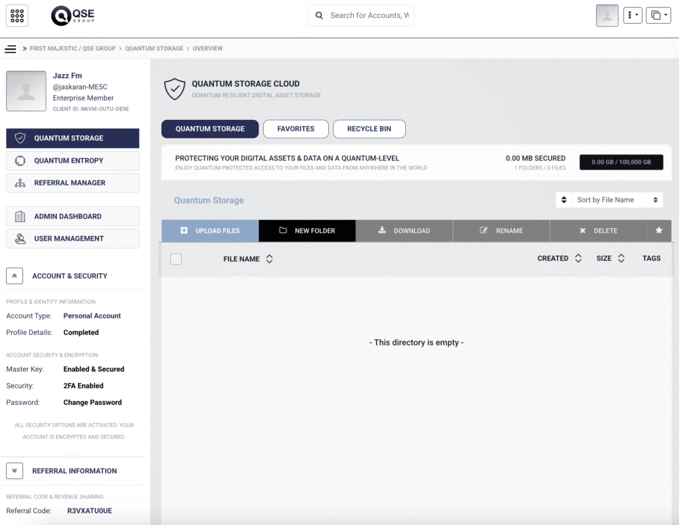Image resolution: width=679 pixels, height=525 pixels.
Task: Click the Change Password link
Action: pos(93,402)
